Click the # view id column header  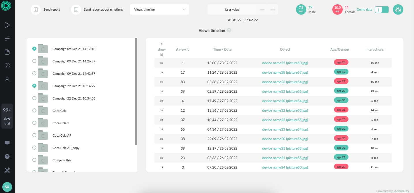click(183, 49)
